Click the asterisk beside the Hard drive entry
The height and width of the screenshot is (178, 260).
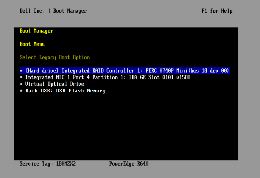(21, 71)
